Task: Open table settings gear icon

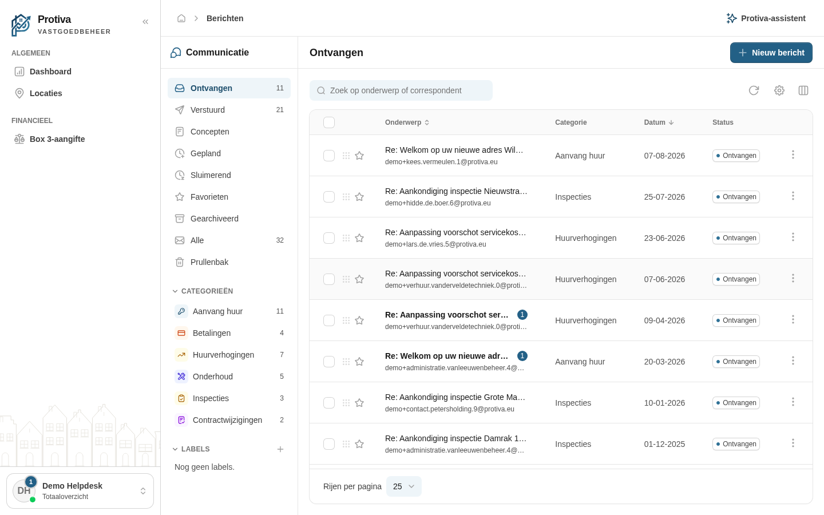Action: pyautogui.click(x=779, y=90)
